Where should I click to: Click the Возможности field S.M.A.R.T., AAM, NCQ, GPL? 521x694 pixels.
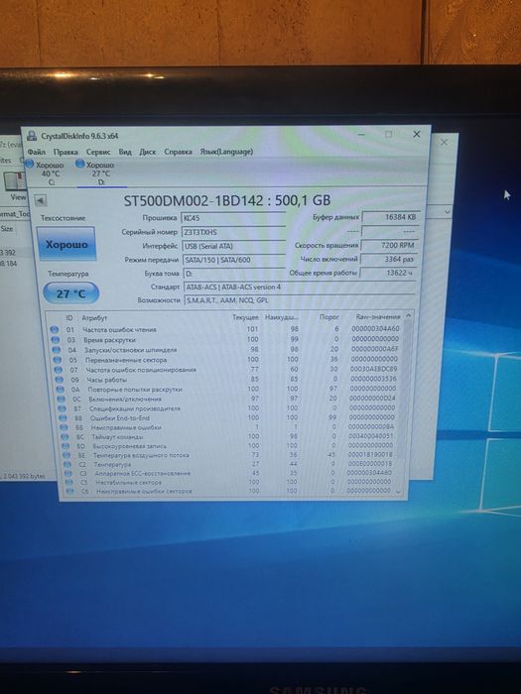(299, 300)
